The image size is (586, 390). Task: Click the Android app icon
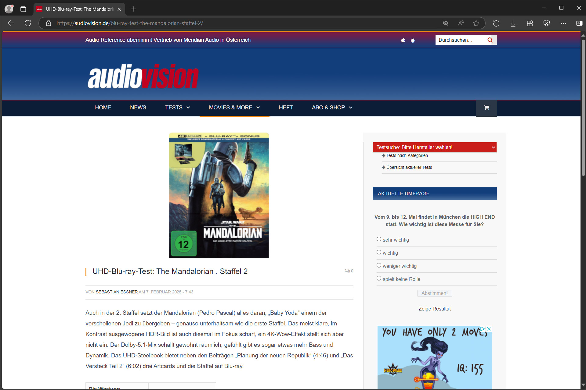(413, 40)
